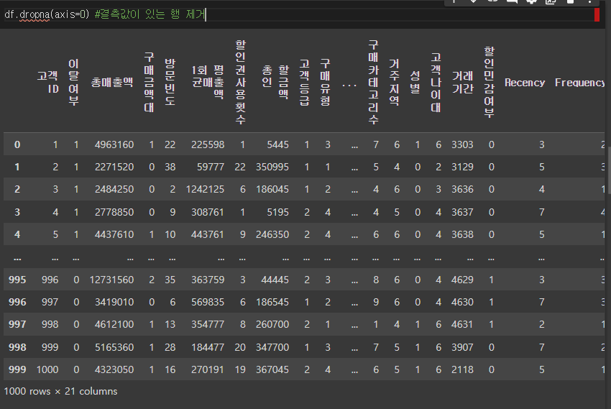Select the 할인권사용횟수 column header
The image size is (611, 409).
click(x=240, y=82)
